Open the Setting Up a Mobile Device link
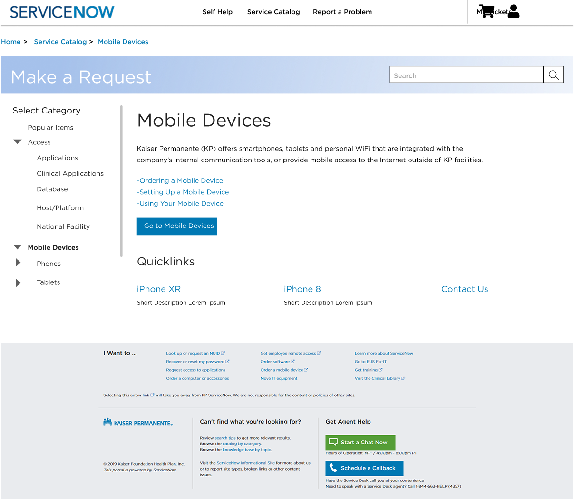The image size is (574, 499). 183,192
